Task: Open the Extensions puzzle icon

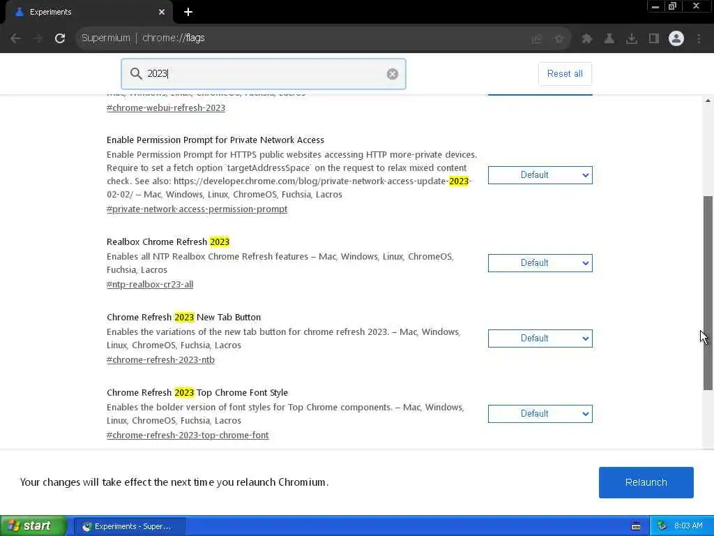Action: (587, 39)
